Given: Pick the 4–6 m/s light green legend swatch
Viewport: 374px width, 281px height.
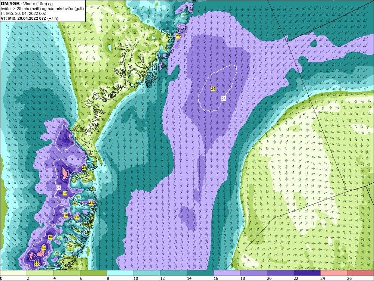Looking at the screenshot, I should point(67,273).
